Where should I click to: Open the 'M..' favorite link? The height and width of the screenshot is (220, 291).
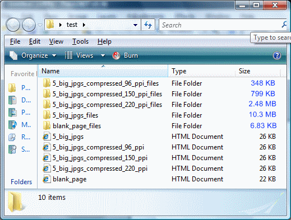tap(26, 125)
